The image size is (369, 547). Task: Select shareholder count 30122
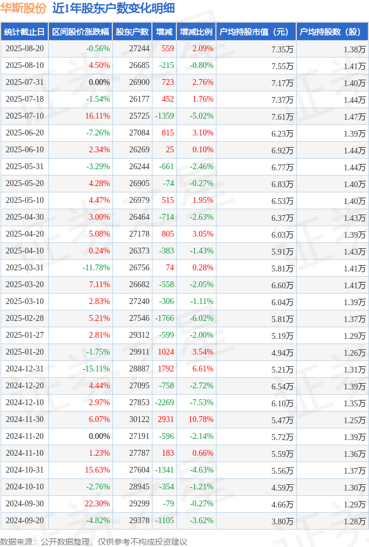(139, 419)
